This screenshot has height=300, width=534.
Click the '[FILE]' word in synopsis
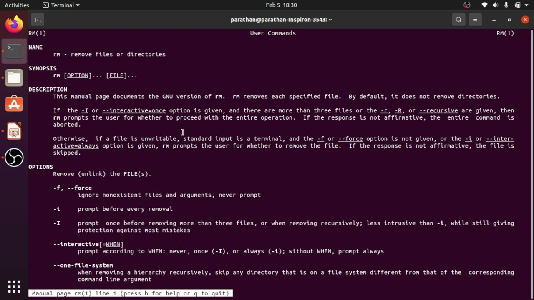[116, 75]
